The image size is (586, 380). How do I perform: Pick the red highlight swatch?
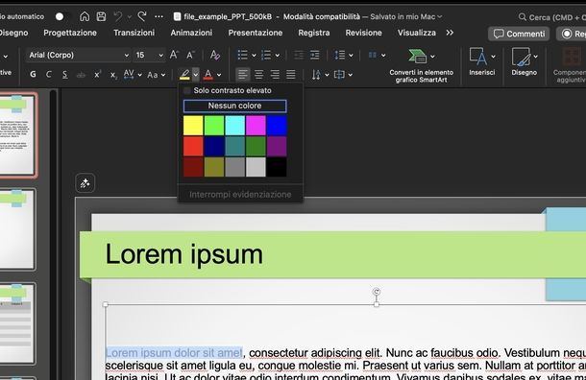point(193,146)
